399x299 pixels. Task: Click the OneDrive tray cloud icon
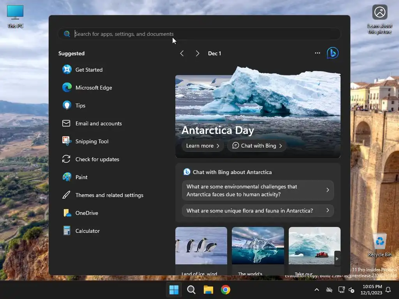[329, 290]
